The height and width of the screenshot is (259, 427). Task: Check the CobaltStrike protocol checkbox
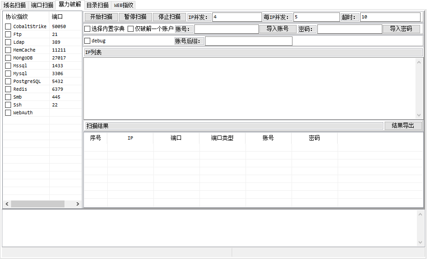(x=8, y=26)
